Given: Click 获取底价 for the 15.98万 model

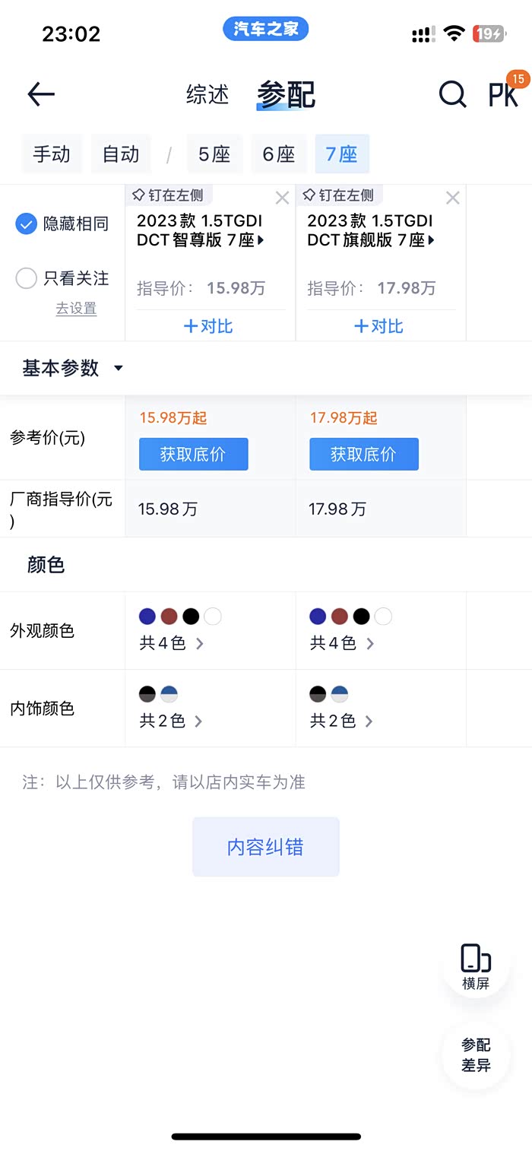Looking at the screenshot, I should [193, 454].
